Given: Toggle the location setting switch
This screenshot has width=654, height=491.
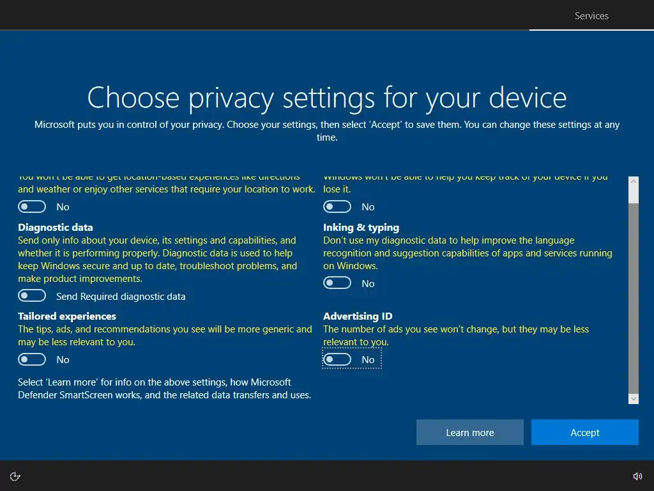Looking at the screenshot, I should point(32,207).
